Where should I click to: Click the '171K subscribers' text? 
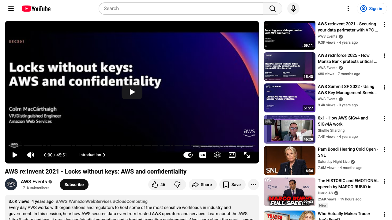point(35,188)
